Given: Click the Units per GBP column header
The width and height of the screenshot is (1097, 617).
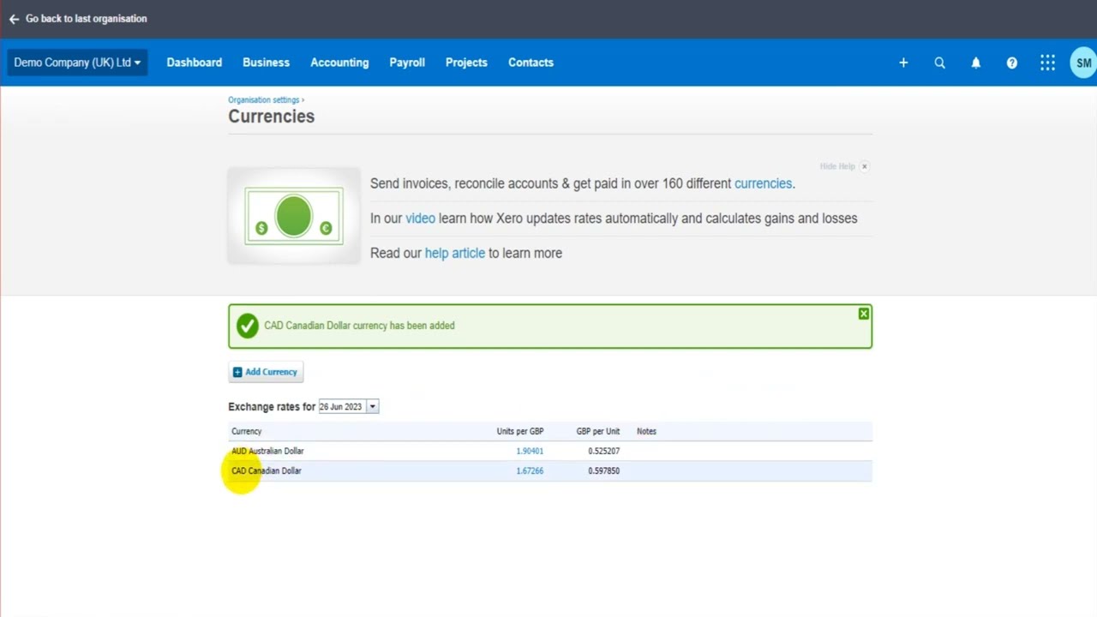Looking at the screenshot, I should click(x=520, y=431).
